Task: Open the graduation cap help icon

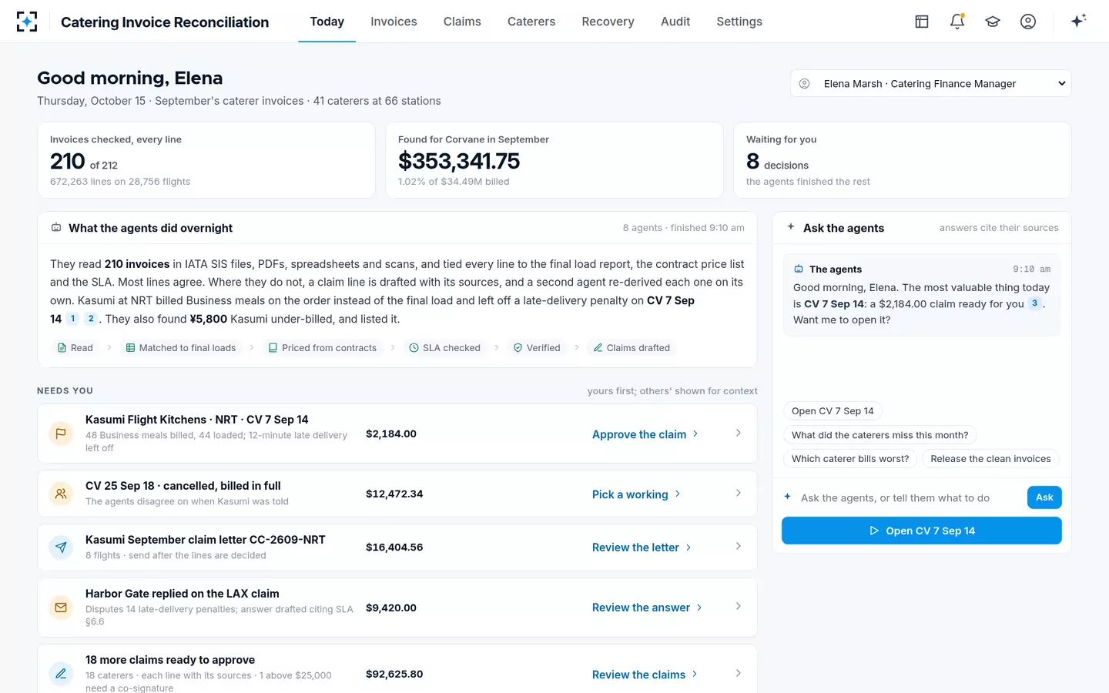Action: click(993, 22)
